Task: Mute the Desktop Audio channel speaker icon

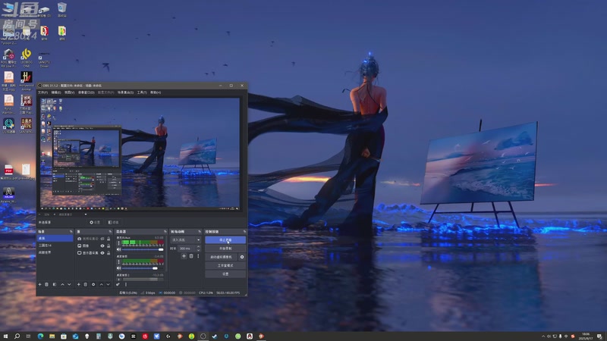Action: coord(118,268)
